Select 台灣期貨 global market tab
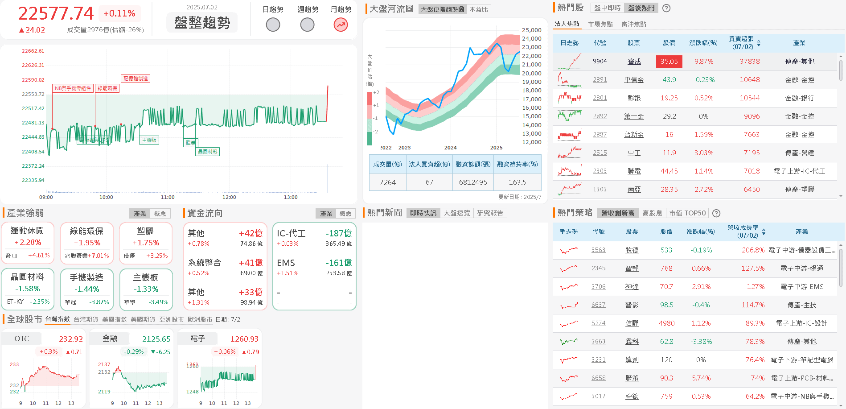 (86, 319)
